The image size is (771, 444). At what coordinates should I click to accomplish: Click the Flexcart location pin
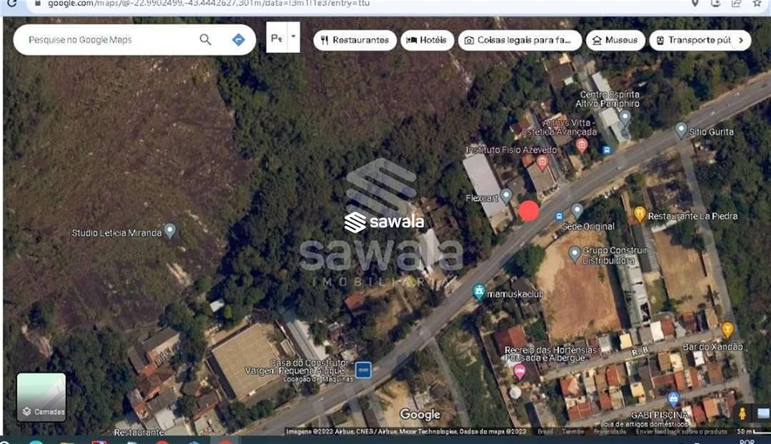(506, 196)
